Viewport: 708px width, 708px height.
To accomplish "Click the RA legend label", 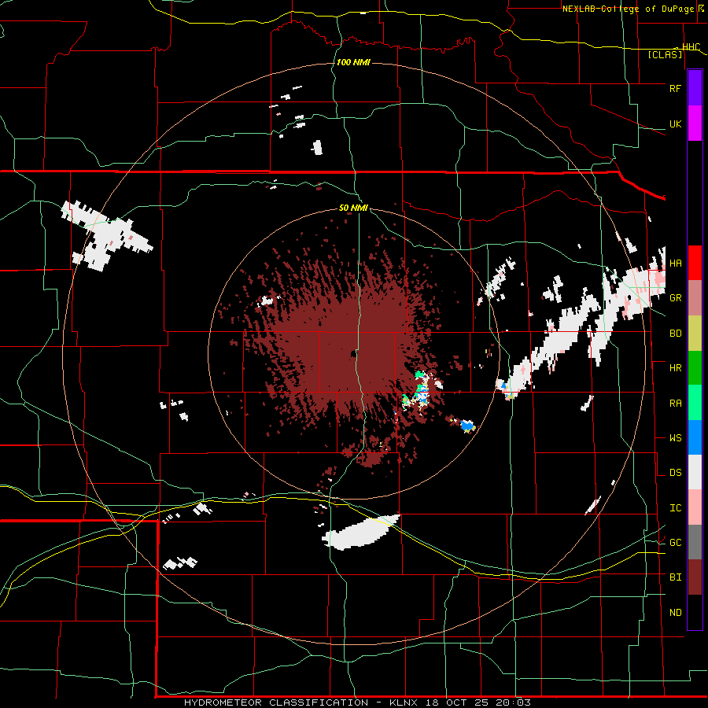I will [675, 404].
